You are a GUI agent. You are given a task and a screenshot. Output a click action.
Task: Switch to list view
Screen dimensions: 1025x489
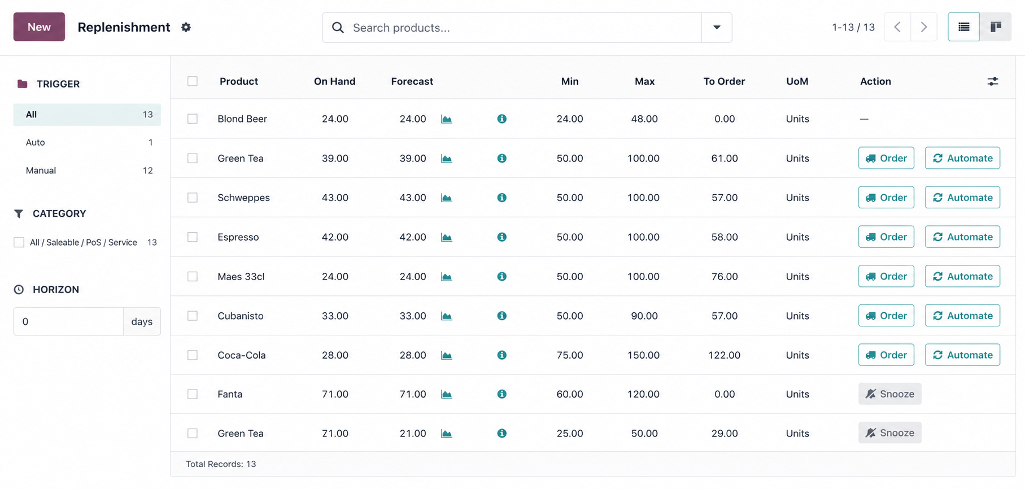[963, 27]
